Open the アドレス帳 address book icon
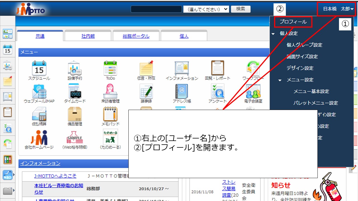 [182, 91]
